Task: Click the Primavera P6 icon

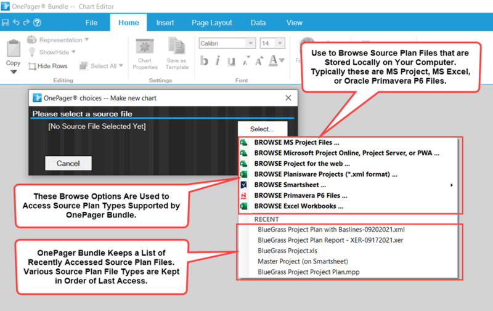Action: [243, 196]
